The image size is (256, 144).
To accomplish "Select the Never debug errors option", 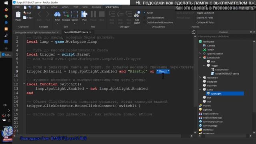I will pyautogui.click(x=148, y=13).
